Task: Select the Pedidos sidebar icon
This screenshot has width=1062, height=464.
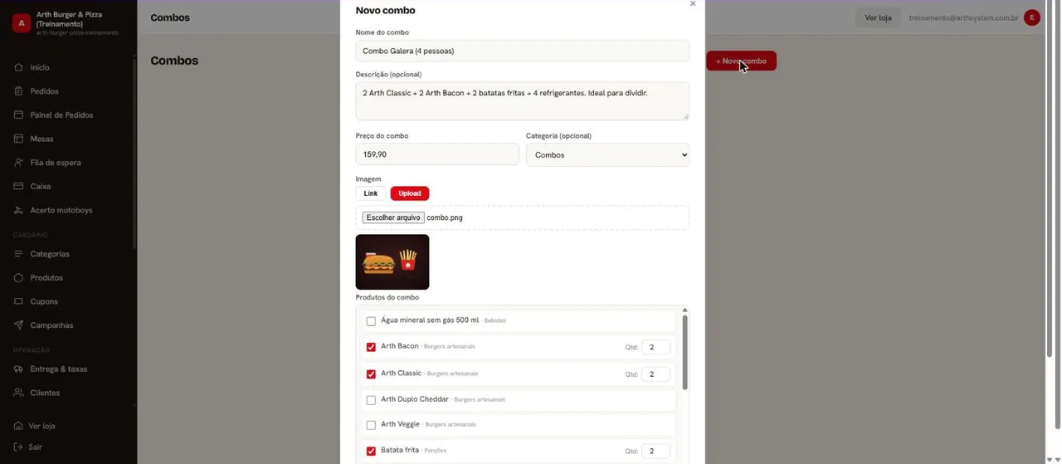Action: tap(18, 91)
